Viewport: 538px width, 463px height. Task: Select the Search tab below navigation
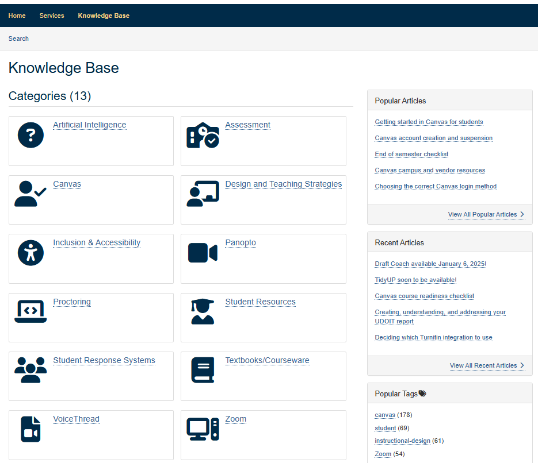[18, 38]
